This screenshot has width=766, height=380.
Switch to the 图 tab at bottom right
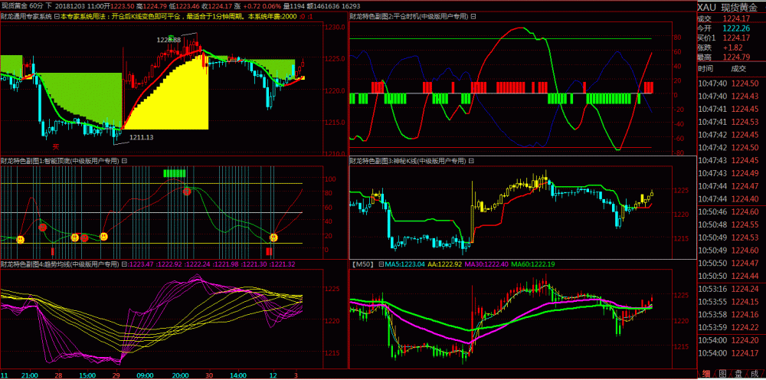tap(722, 375)
